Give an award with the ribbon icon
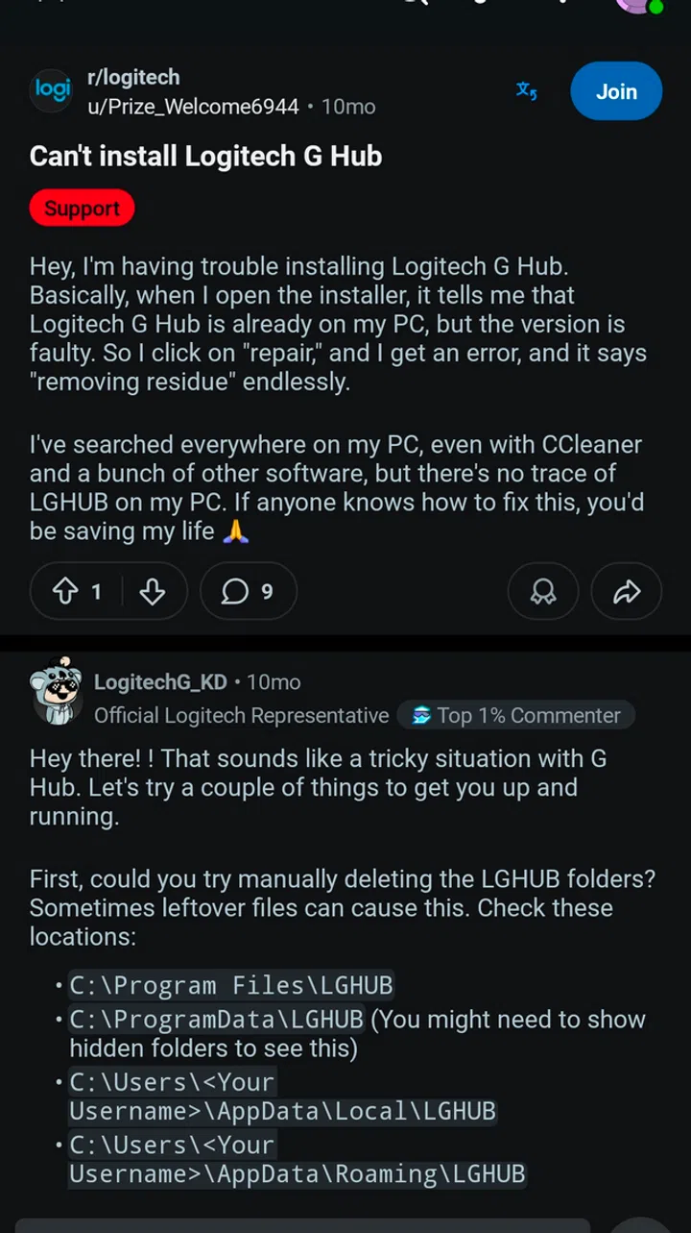This screenshot has width=691, height=1233. [543, 591]
